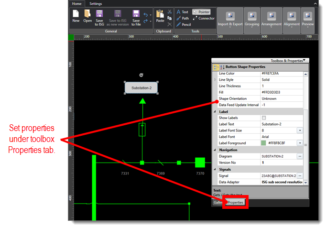Switch to the Settings ribbon tab

(96, 4)
